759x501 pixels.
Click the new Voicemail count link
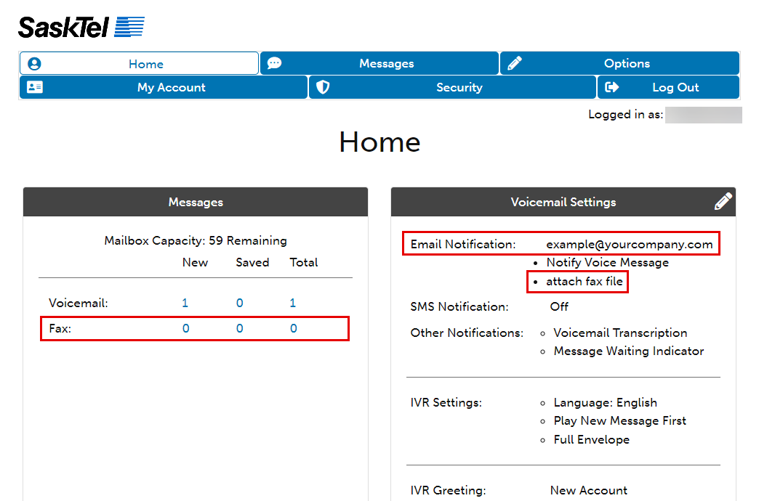tap(185, 303)
